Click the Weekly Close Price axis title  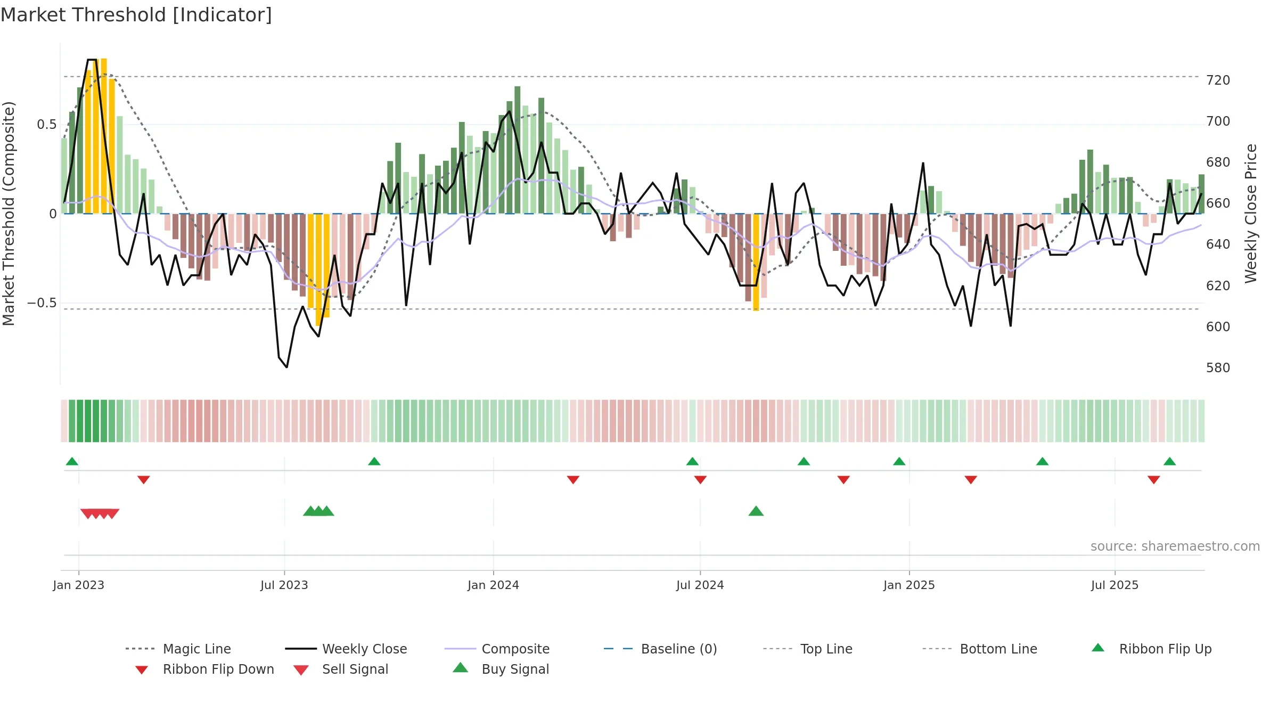coord(1251,214)
